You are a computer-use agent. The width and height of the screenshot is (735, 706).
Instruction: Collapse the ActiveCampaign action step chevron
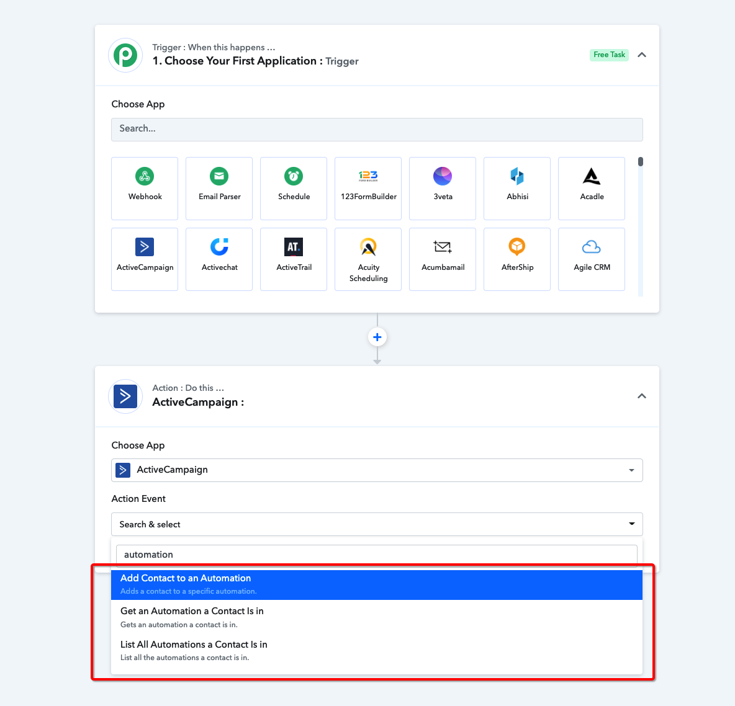642,396
